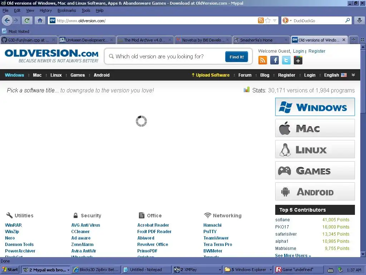This screenshot has width=366, height=275.
Task: Open the Google Plus icon
Action: pos(298,60)
